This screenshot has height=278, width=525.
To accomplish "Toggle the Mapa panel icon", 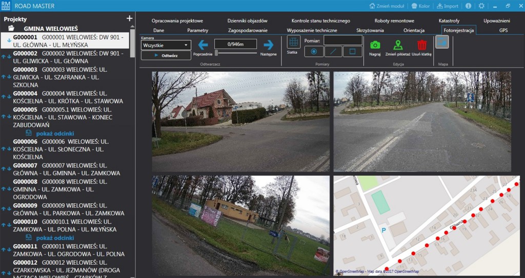I will 442,42.
